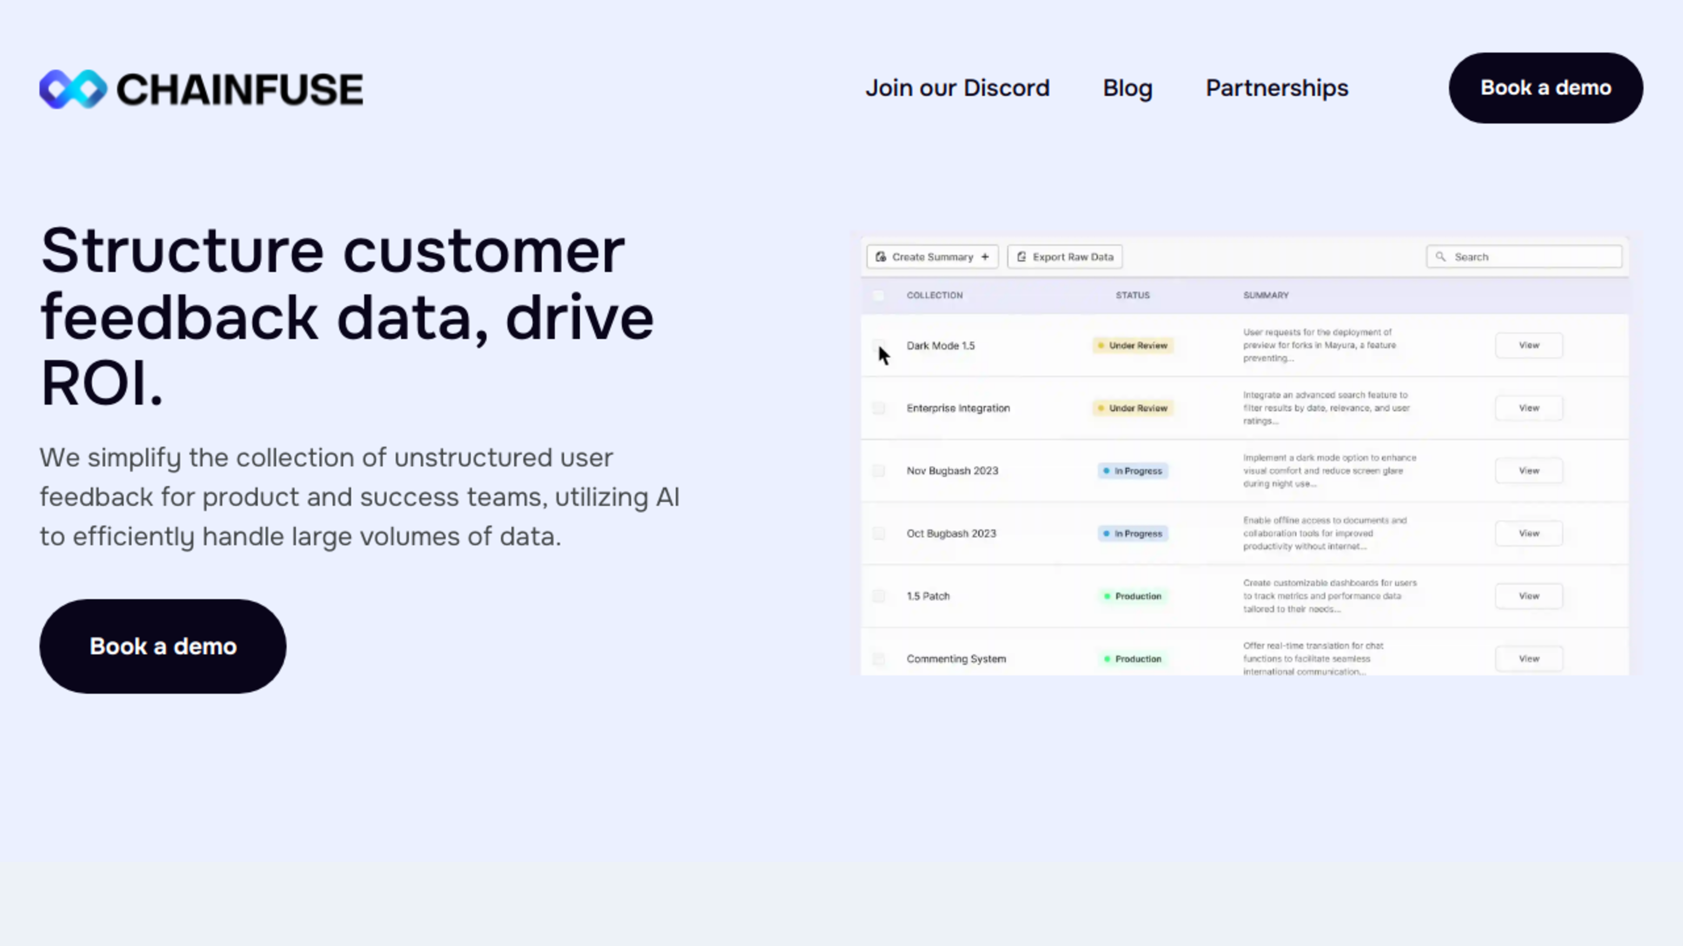Image resolution: width=1683 pixels, height=946 pixels.
Task: Click into the Search input field
Action: [1524, 257]
